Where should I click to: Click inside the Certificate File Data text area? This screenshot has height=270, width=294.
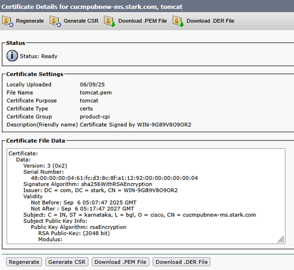(146, 196)
